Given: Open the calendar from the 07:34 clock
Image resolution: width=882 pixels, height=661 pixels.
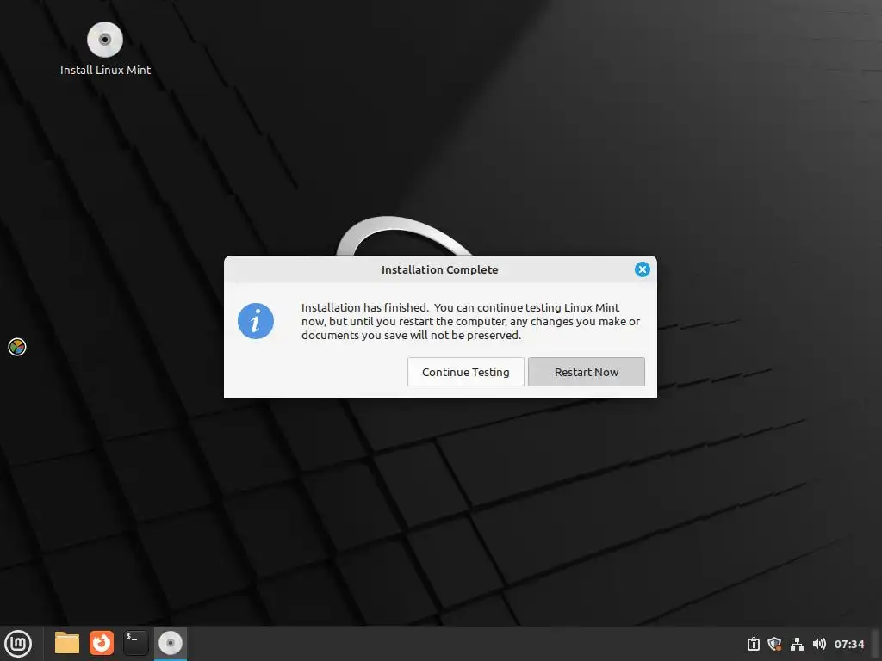Looking at the screenshot, I should [x=848, y=644].
